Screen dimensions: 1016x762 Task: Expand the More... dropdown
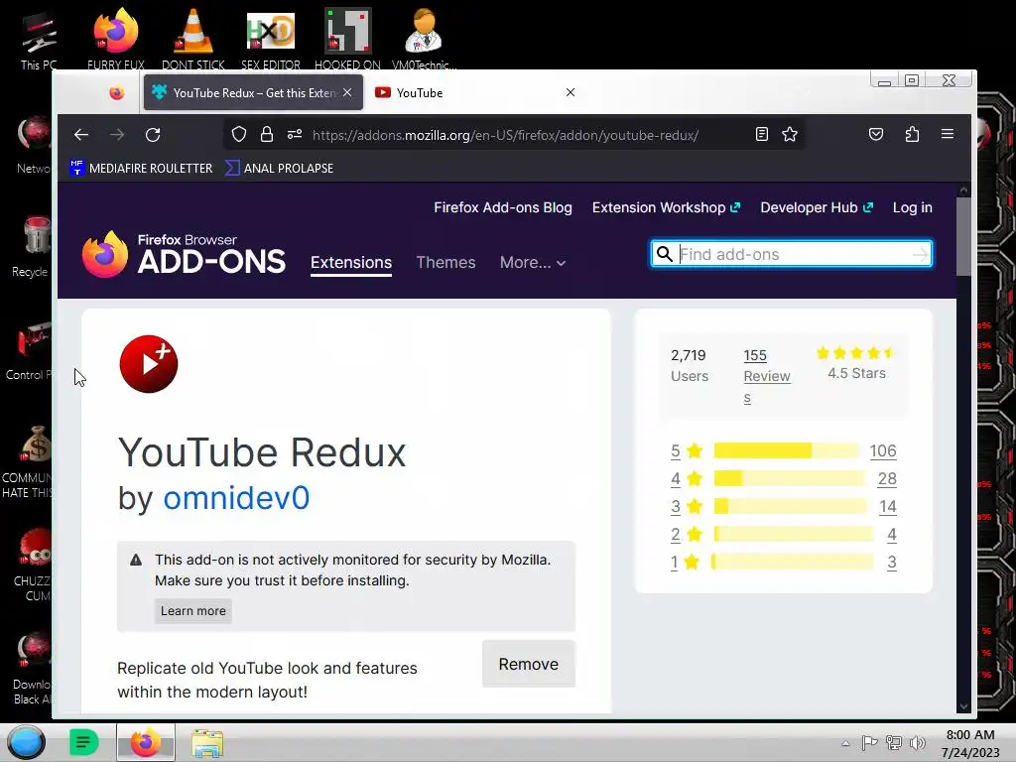[x=533, y=262]
